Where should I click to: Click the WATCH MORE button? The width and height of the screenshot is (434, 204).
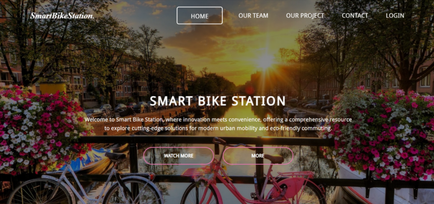179,156
